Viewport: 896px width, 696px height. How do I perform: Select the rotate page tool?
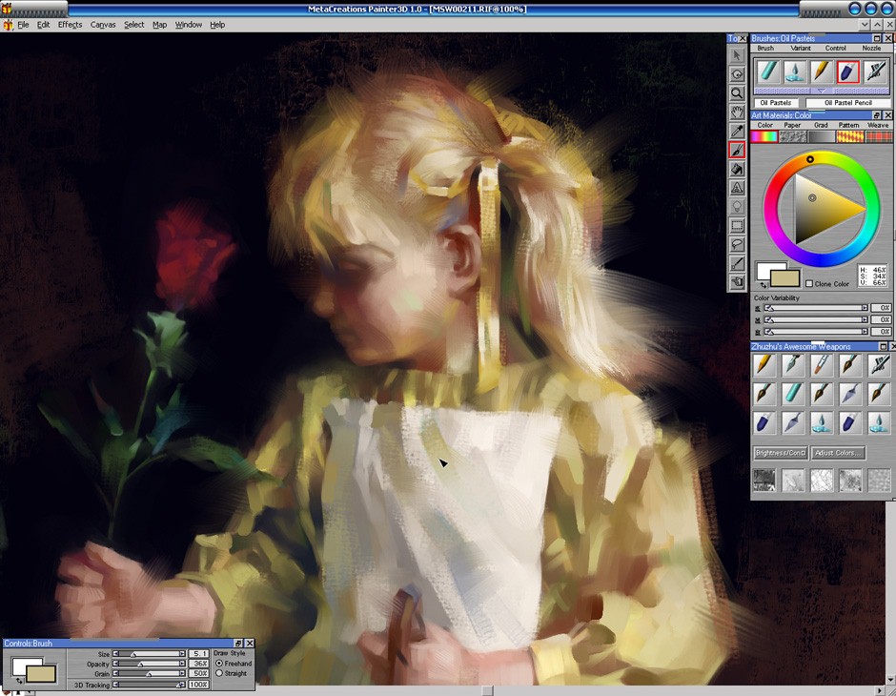(x=737, y=74)
